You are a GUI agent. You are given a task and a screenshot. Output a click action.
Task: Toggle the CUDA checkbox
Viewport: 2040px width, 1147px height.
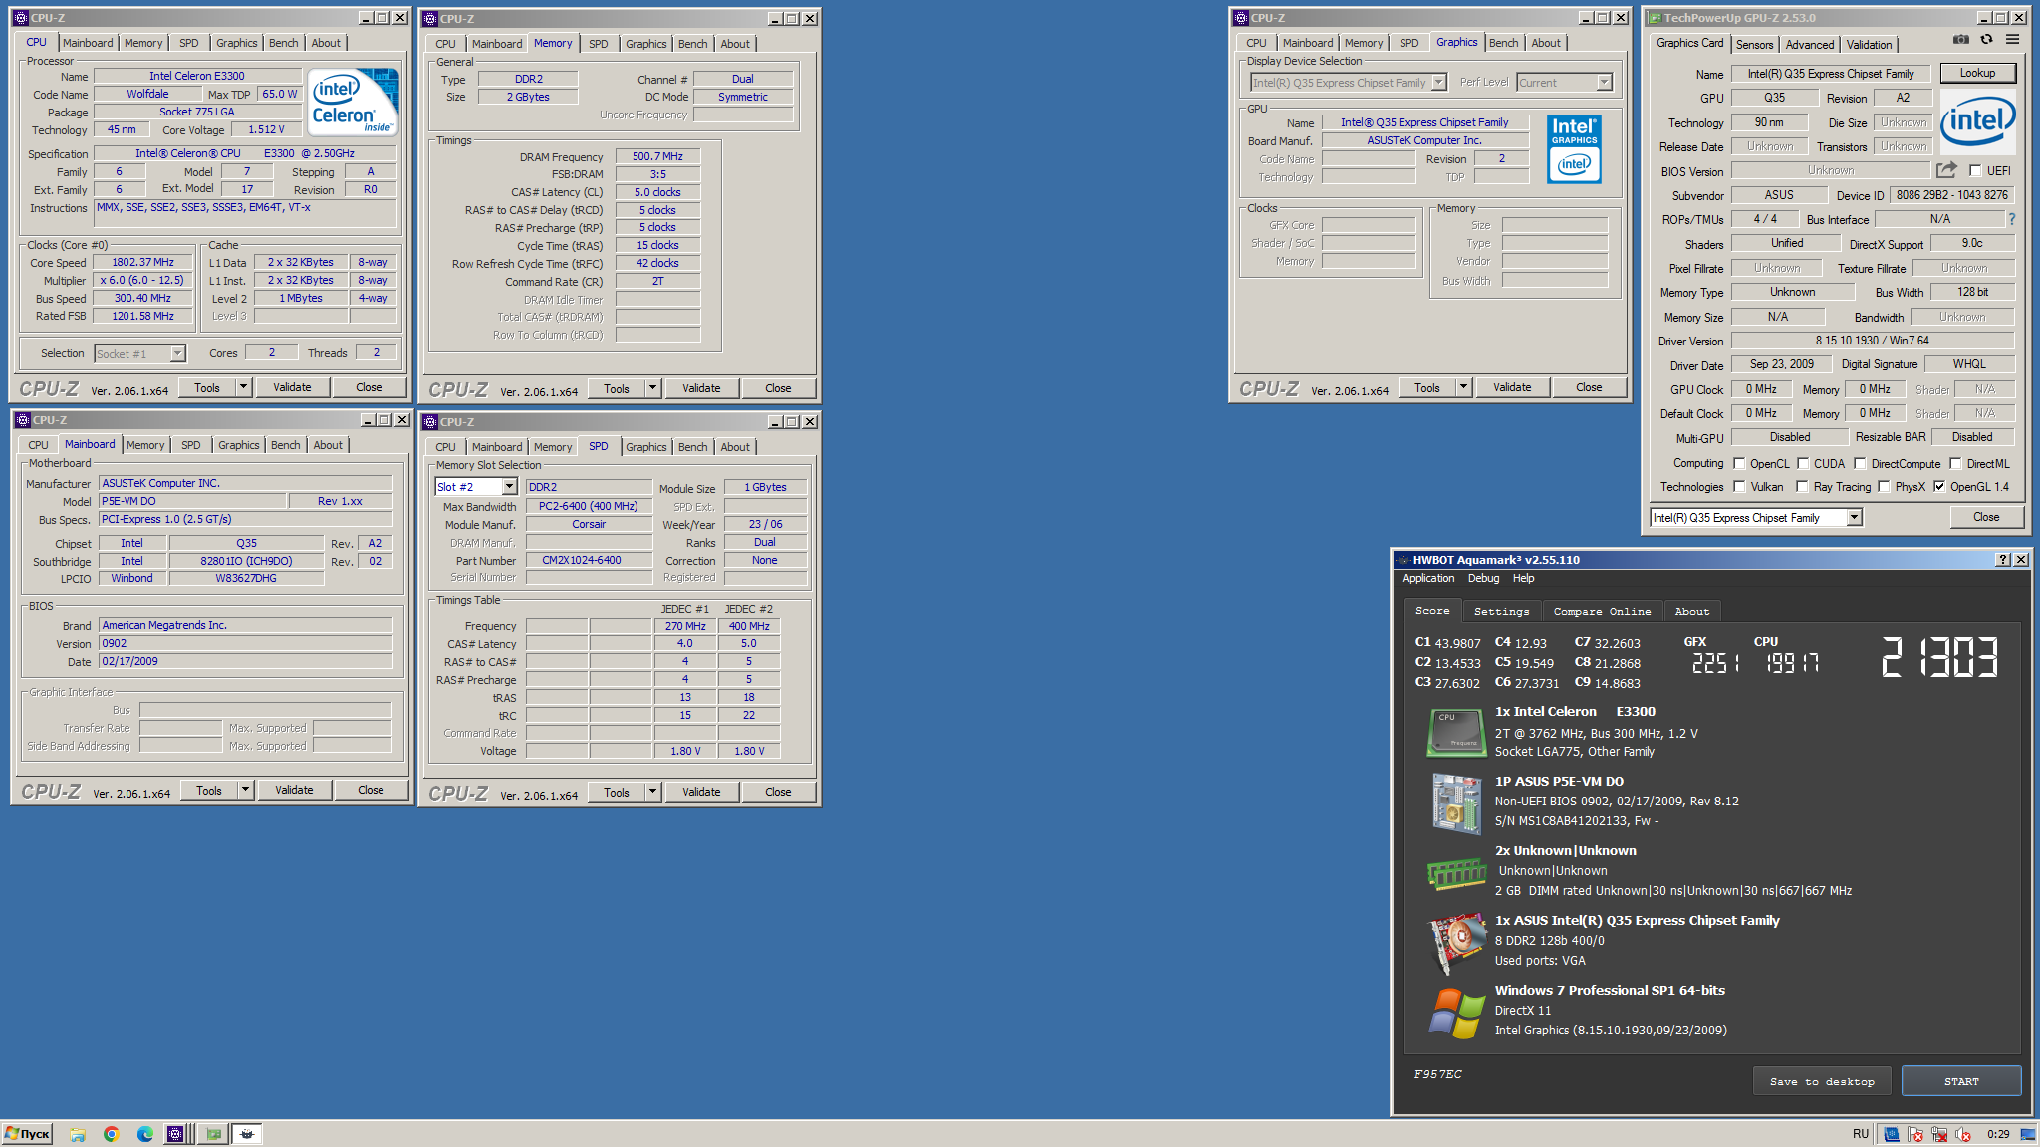pos(1803,464)
